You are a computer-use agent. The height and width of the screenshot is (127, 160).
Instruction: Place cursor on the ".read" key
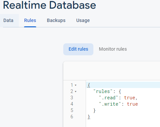pyautogui.click(x=108, y=98)
